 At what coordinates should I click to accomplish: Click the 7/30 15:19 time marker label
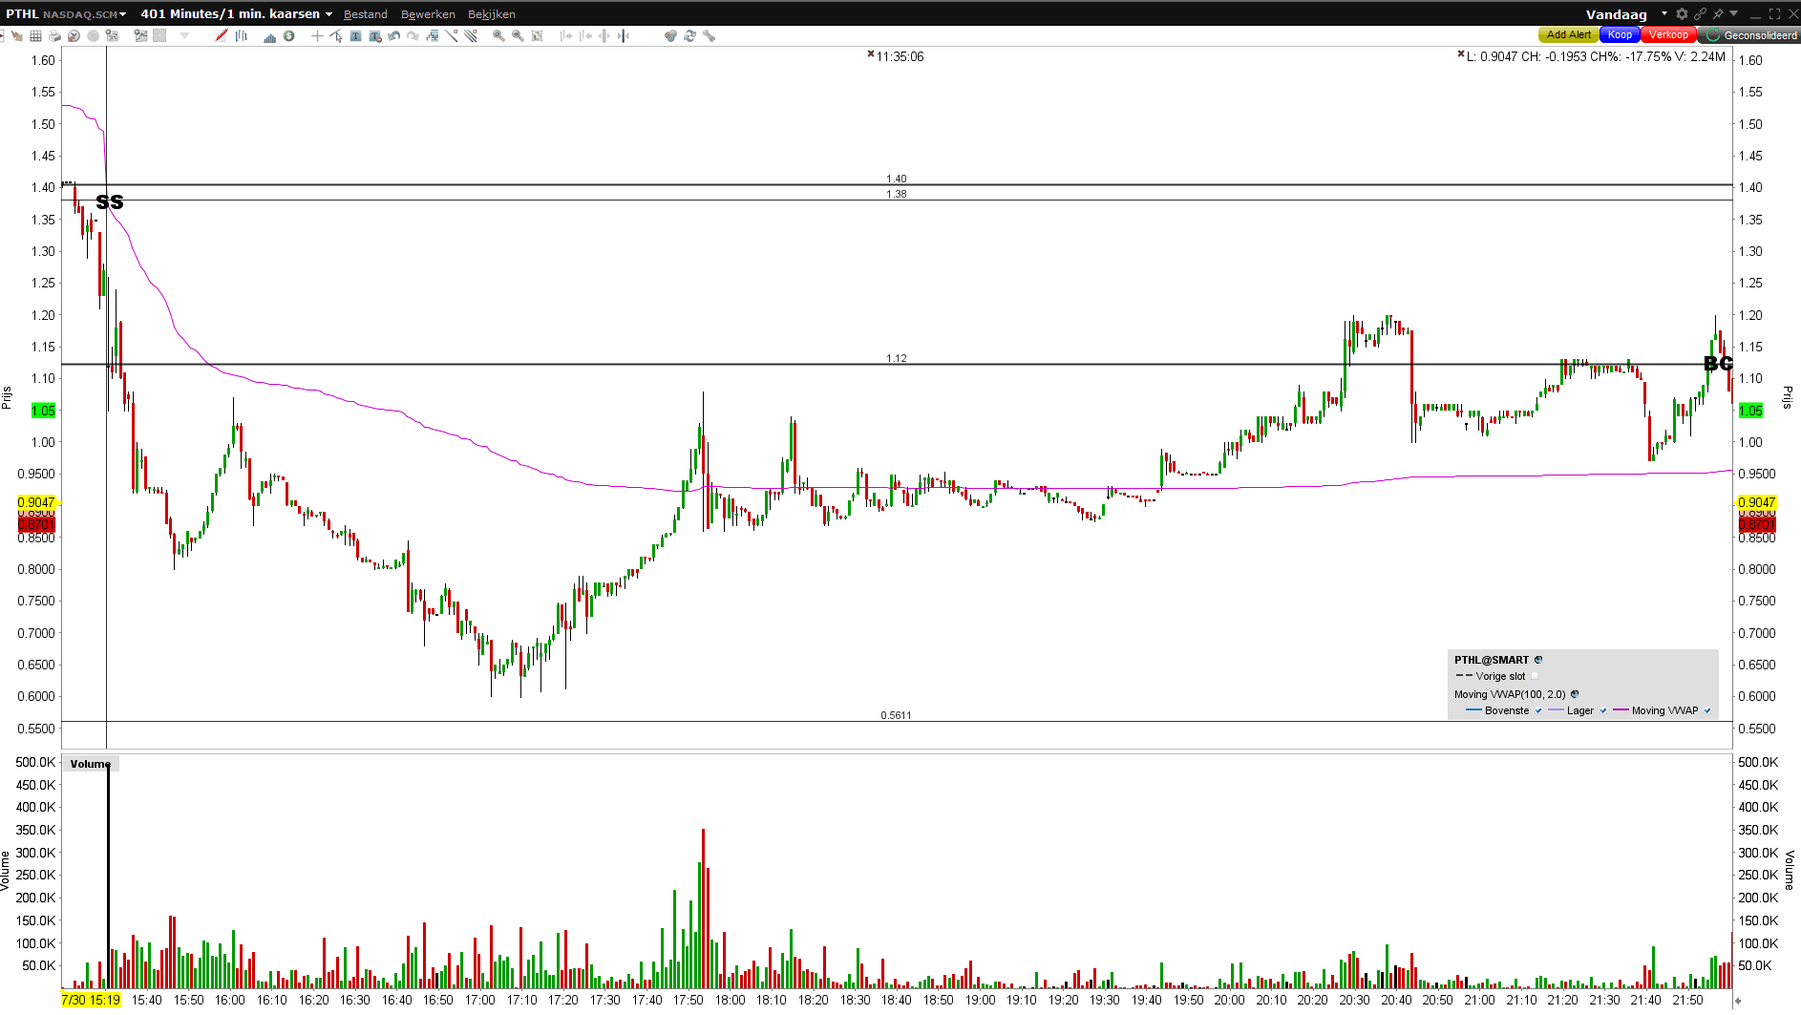91,1000
